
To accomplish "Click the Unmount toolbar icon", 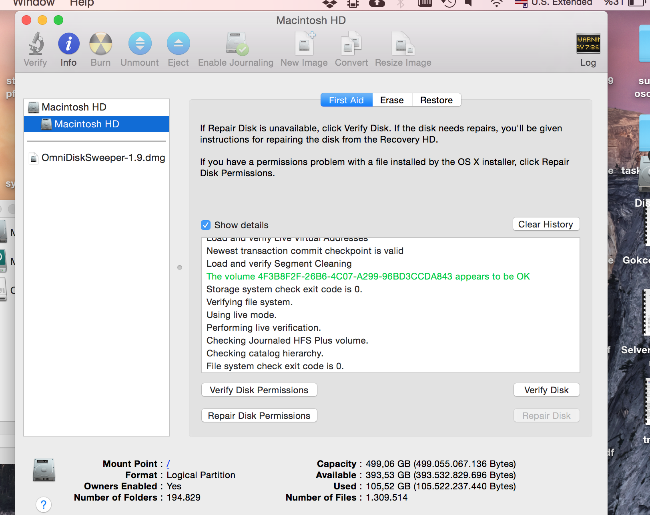I will 140,44.
